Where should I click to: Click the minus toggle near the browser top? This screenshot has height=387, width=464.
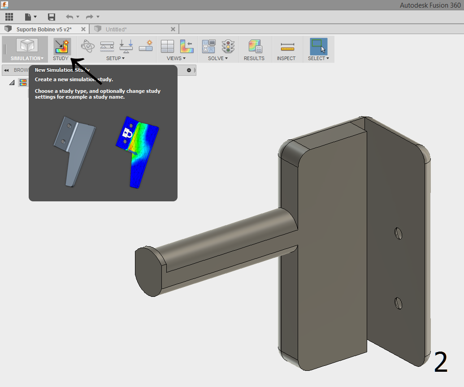pyautogui.click(x=188, y=70)
